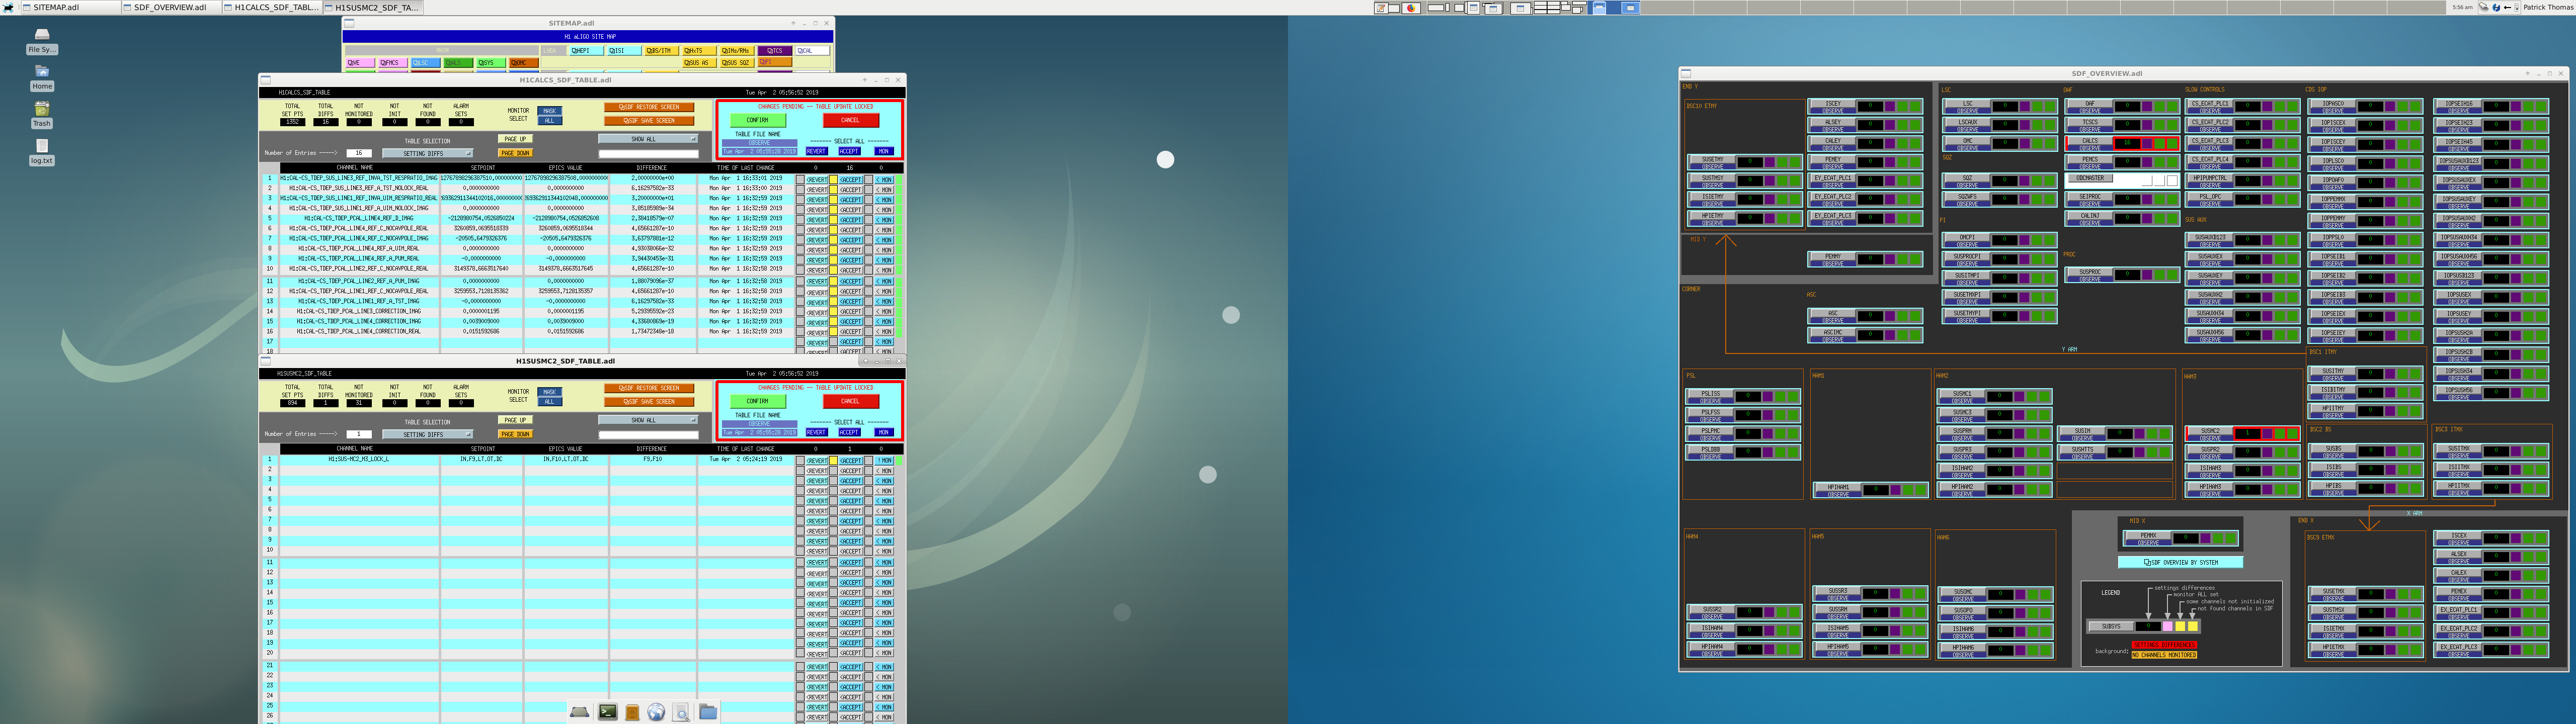Click CANCEL in the H1SUSMC2 table window
The width and height of the screenshot is (2576, 724).
[x=850, y=401]
